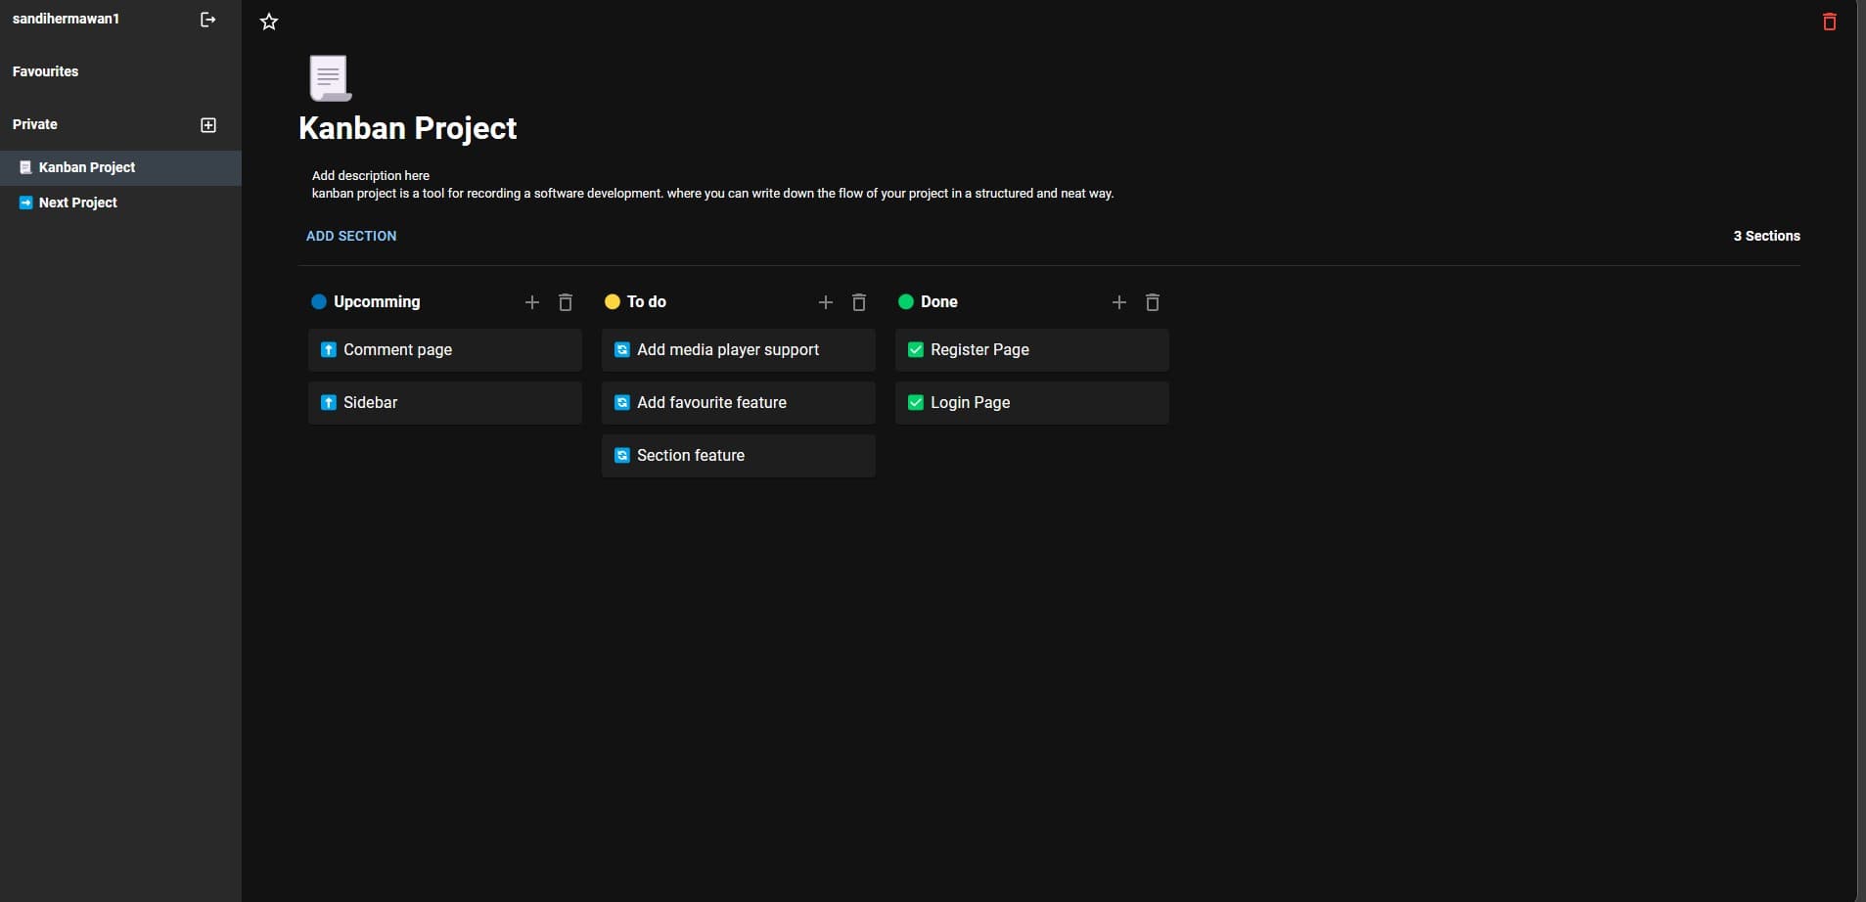This screenshot has height=902, width=1866.
Task: Switch to Next Project board
Action: 78,203
